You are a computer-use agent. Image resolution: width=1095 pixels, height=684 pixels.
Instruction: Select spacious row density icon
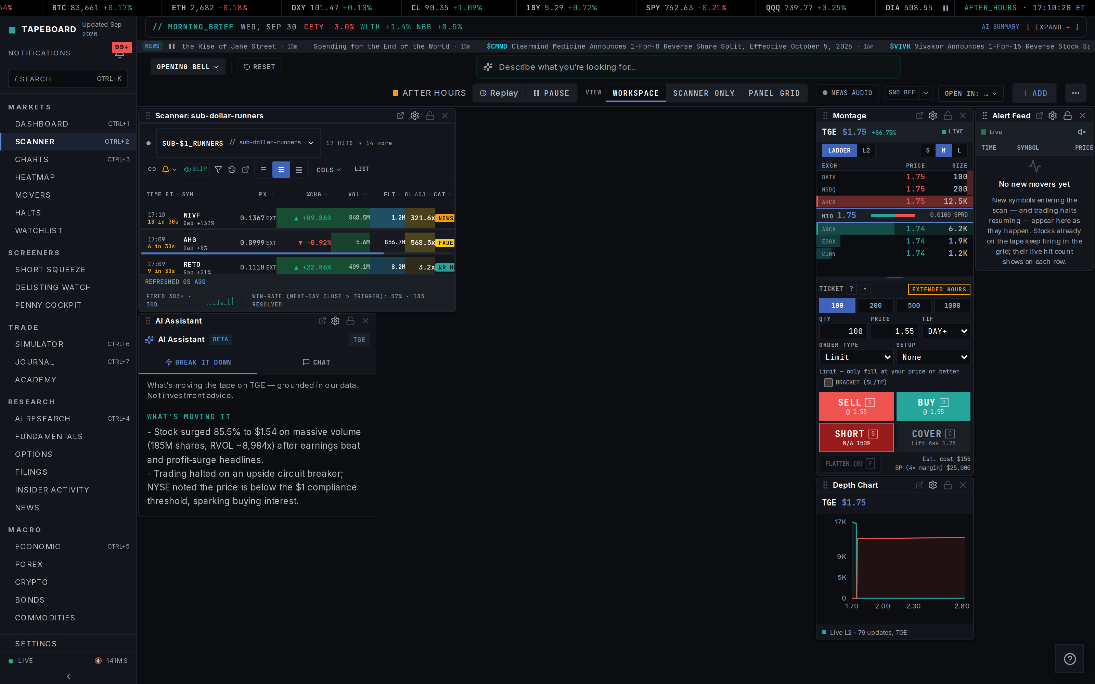click(299, 170)
